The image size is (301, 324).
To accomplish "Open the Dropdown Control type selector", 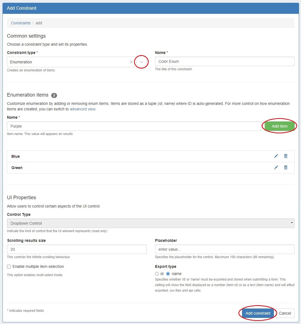I will (150, 223).
